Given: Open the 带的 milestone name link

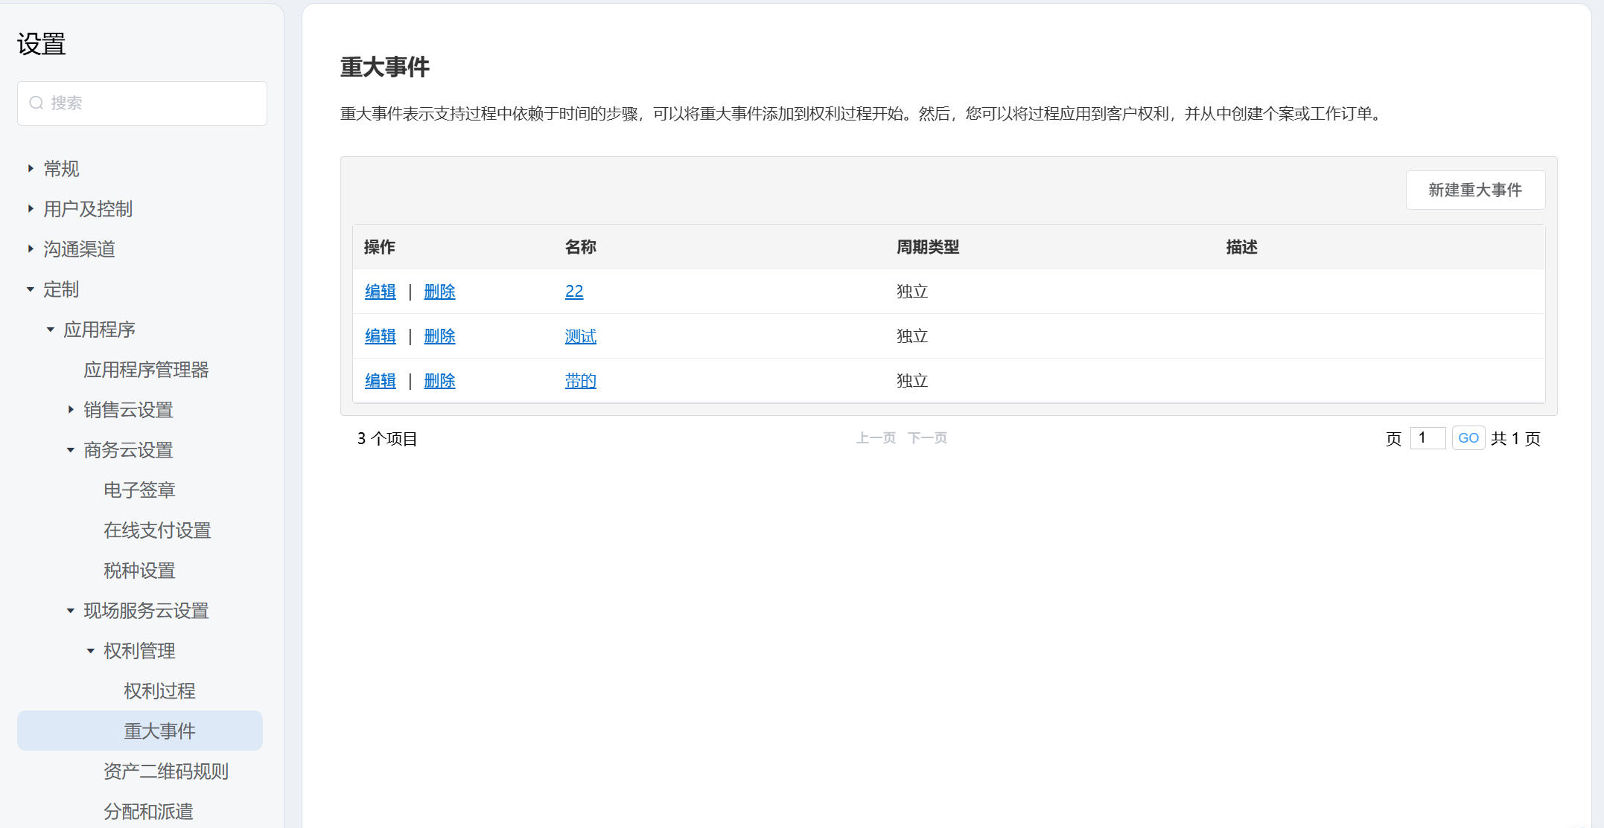Looking at the screenshot, I should (x=580, y=381).
